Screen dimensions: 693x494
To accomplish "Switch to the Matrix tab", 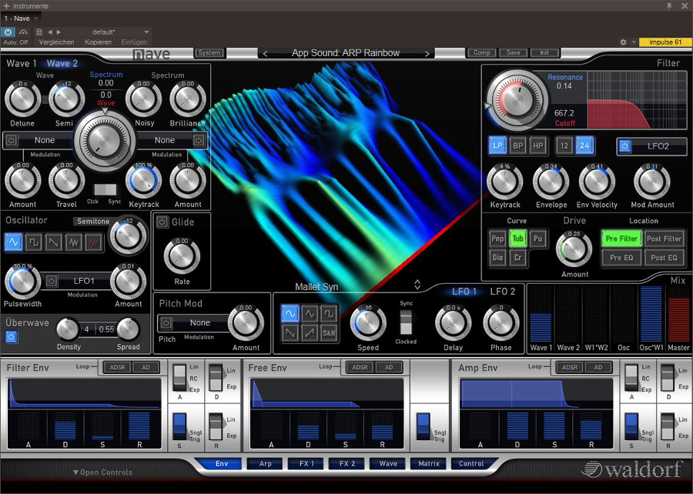I will [429, 463].
